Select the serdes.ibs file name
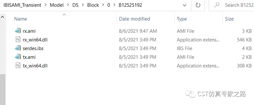This screenshot has width=254, height=105. coord(33,48)
